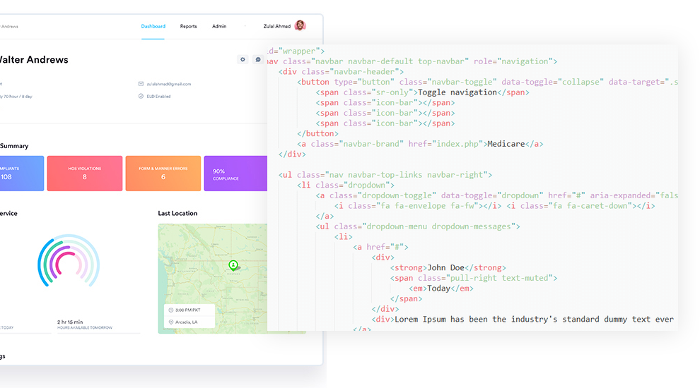Select the green location marker on the map

pos(233,265)
